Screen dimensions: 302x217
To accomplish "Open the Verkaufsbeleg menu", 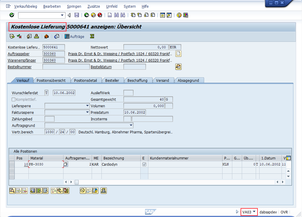I will 26,6.
